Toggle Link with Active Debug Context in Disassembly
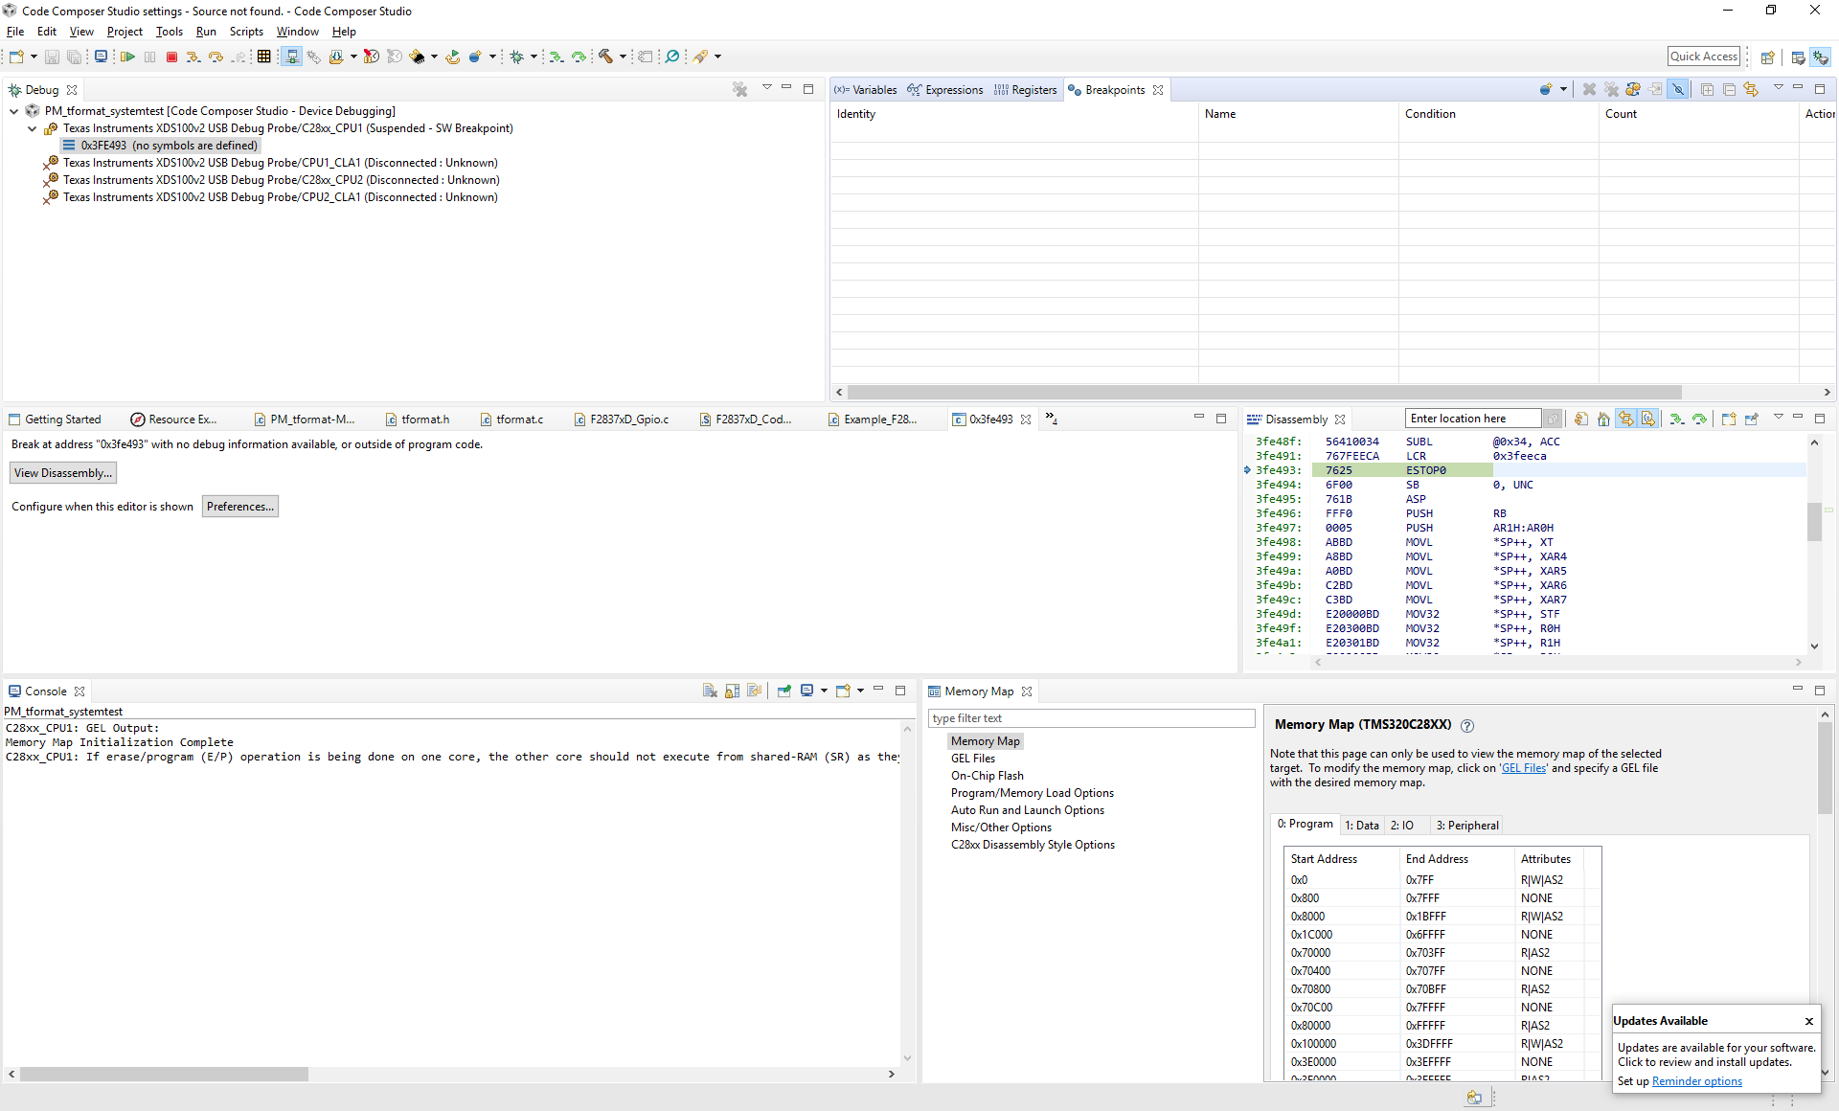The width and height of the screenshot is (1839, 1111). pos(1625,419)
